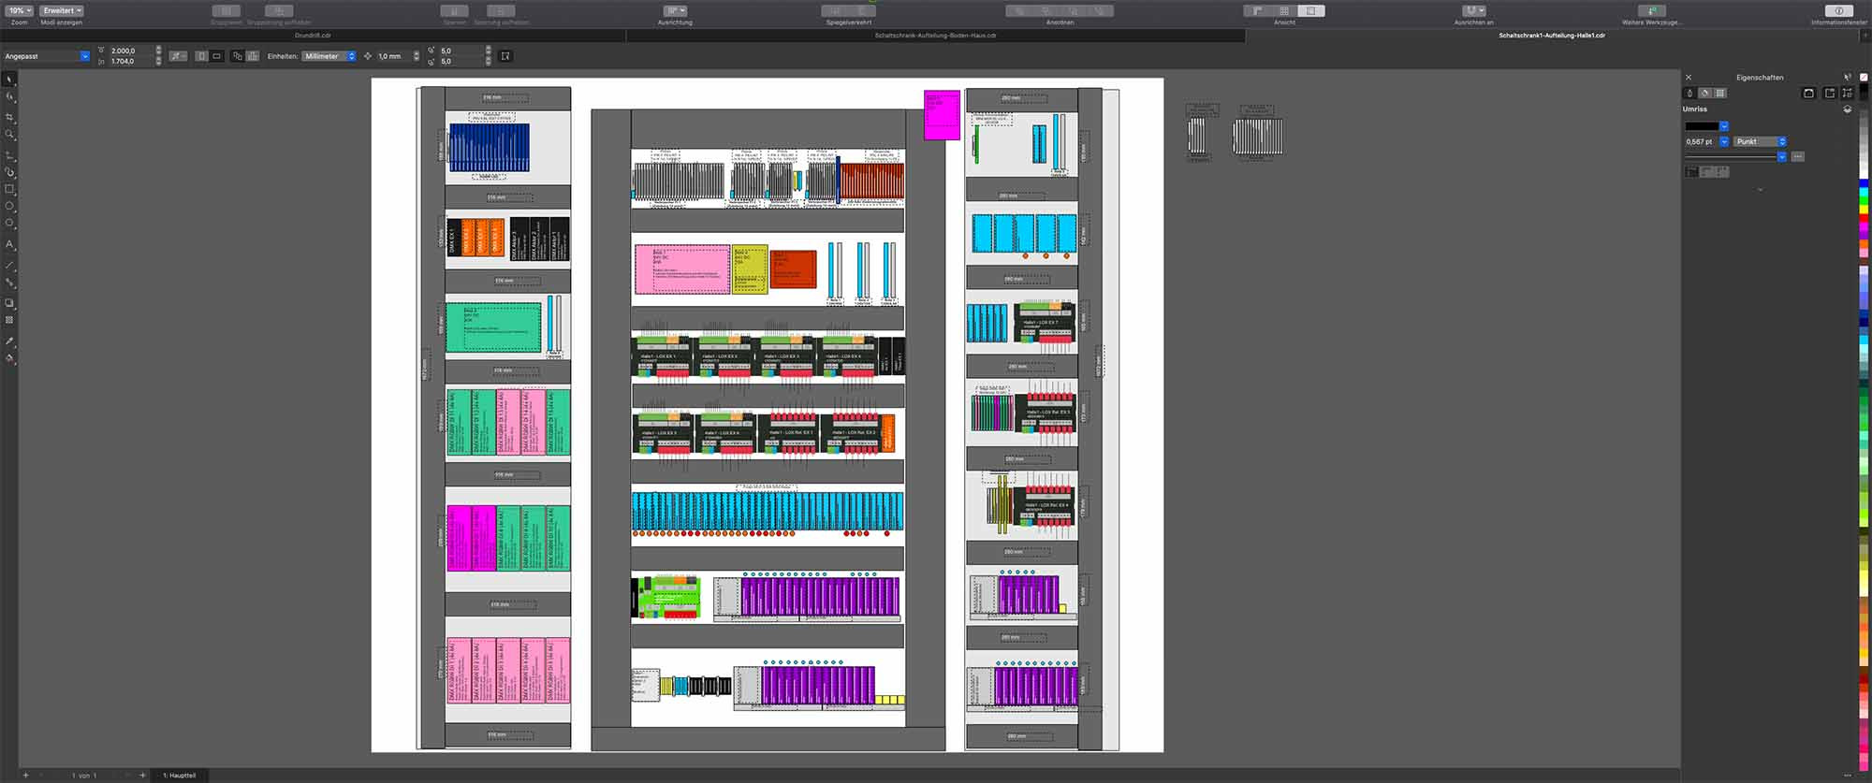Switch to the Grundriß.cdr document tab
The image size is (1872, 783).
313,36
